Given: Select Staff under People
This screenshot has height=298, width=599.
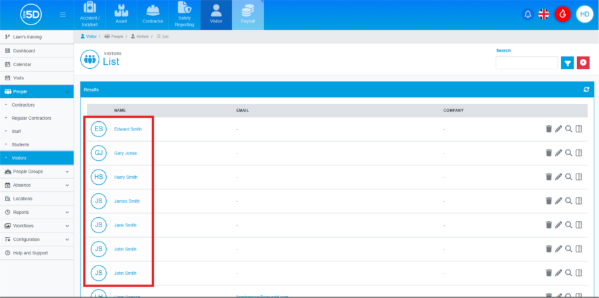Looking at the screenshot, I should 36,131.
